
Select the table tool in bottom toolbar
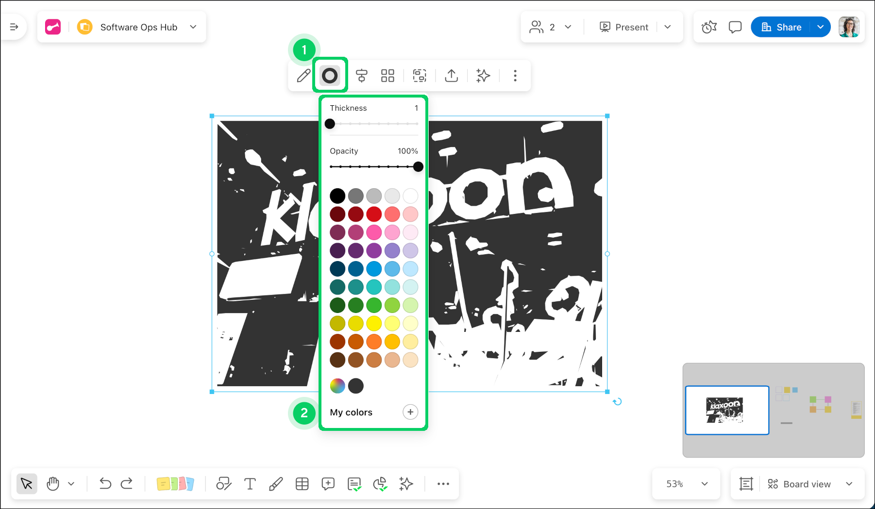tap(302, 484)
